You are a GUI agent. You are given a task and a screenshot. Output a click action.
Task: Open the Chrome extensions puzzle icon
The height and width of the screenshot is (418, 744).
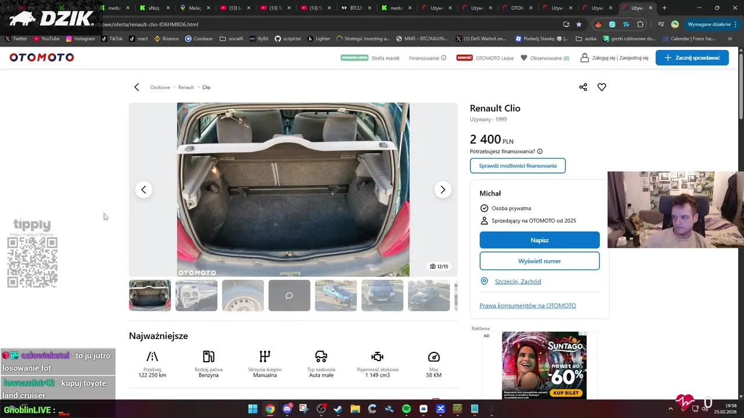(641, 24)
